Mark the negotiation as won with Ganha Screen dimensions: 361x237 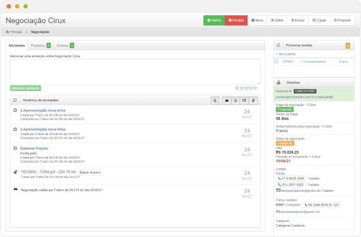point(214,21)
